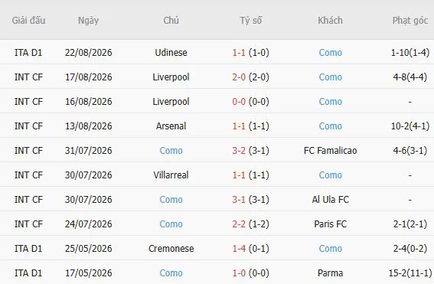Open the 2-2 (1-2) score link
The height and width of the screenshot is (284, 434).
(250, 224)
